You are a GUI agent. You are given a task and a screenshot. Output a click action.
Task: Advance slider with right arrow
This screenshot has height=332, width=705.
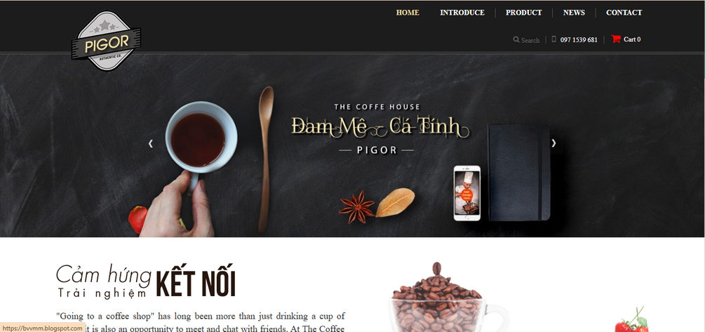(x=553, y=143)
